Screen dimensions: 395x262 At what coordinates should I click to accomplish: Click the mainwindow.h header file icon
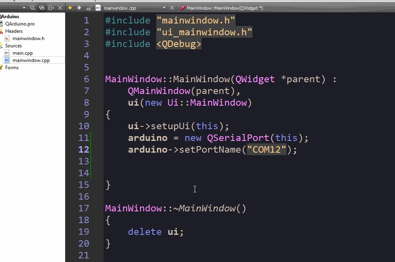(7, 38)
